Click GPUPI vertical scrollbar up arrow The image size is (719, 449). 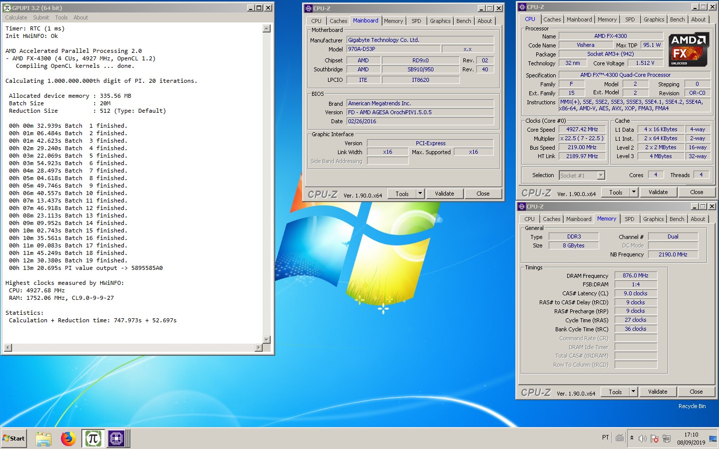click(267, 28)
